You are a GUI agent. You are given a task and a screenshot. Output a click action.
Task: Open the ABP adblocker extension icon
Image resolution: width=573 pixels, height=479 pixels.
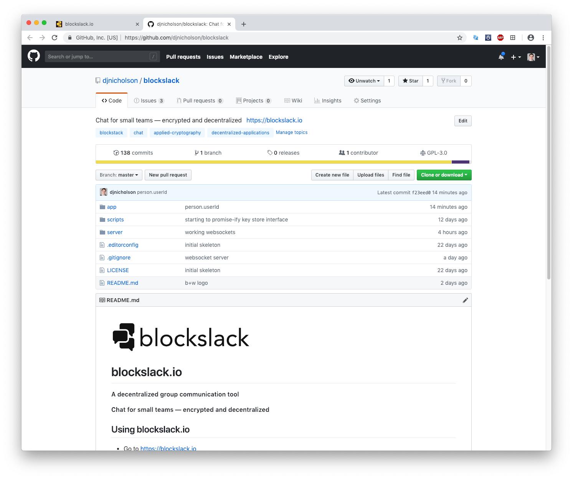[500, 37]
